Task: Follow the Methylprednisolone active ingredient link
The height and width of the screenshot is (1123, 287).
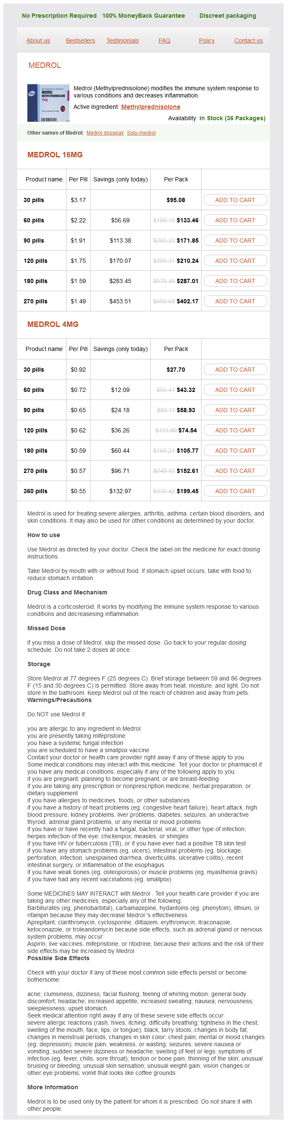Action: pos(151,107)
